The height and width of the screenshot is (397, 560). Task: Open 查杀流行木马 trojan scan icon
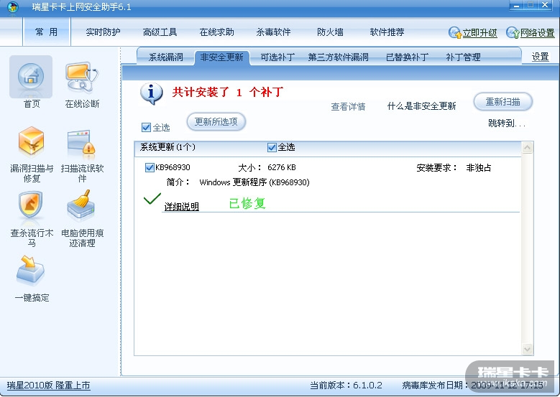[x=31, y=205]
